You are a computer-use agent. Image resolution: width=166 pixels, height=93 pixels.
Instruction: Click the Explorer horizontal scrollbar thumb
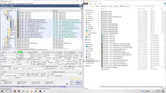pos(131,87)
